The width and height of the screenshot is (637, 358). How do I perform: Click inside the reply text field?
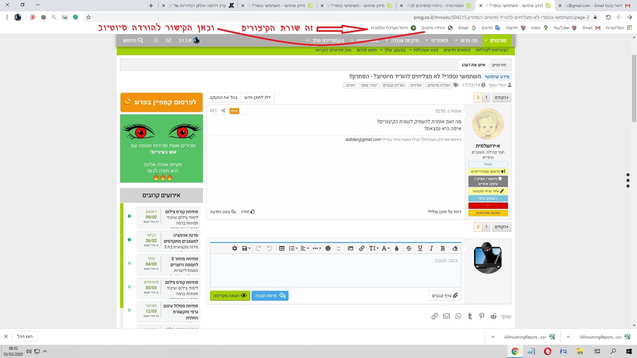[335, 270]
